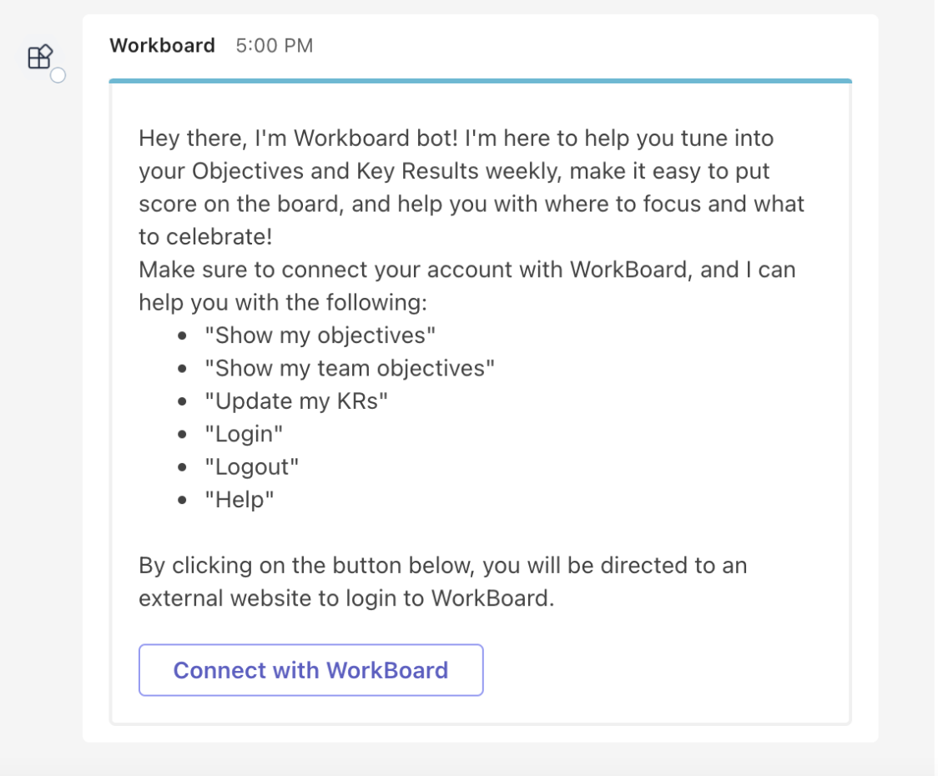Click the Workboard sender name
The image size is (938, 776).
coord(162,45)
